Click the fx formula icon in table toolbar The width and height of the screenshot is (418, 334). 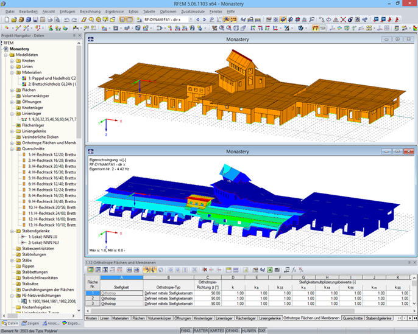click(294, 270)
